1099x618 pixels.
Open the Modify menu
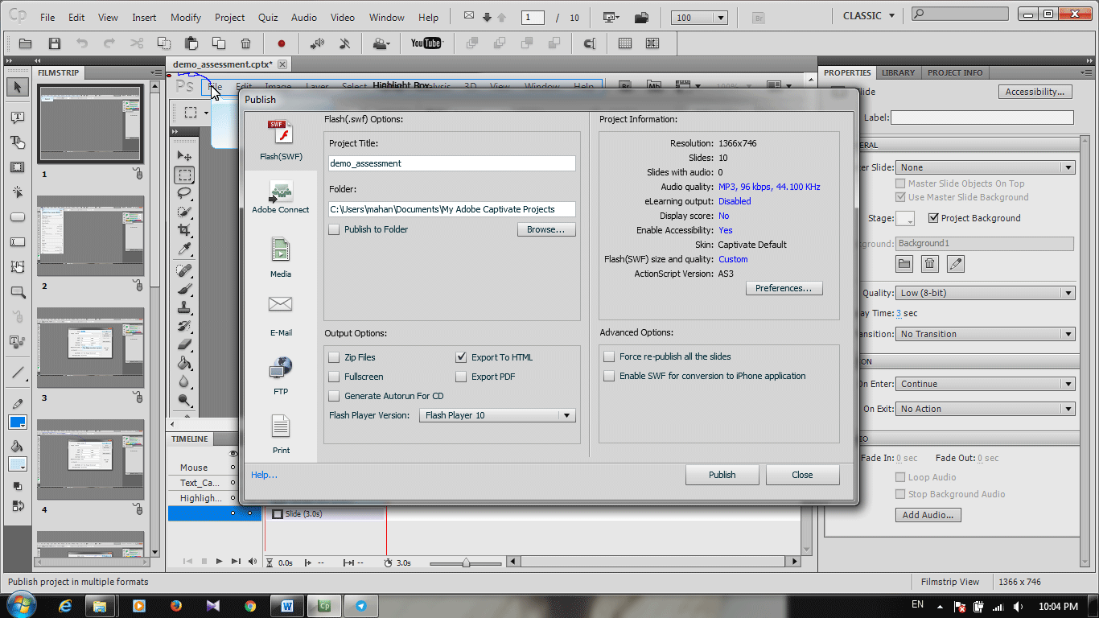(x=186, y=17)
